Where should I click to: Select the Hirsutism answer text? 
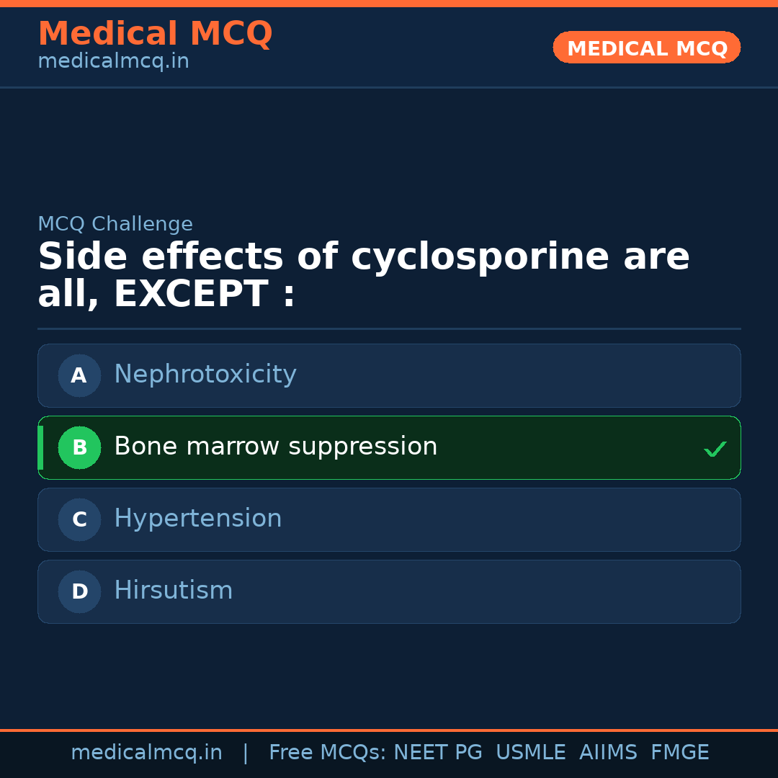point(173,591)
